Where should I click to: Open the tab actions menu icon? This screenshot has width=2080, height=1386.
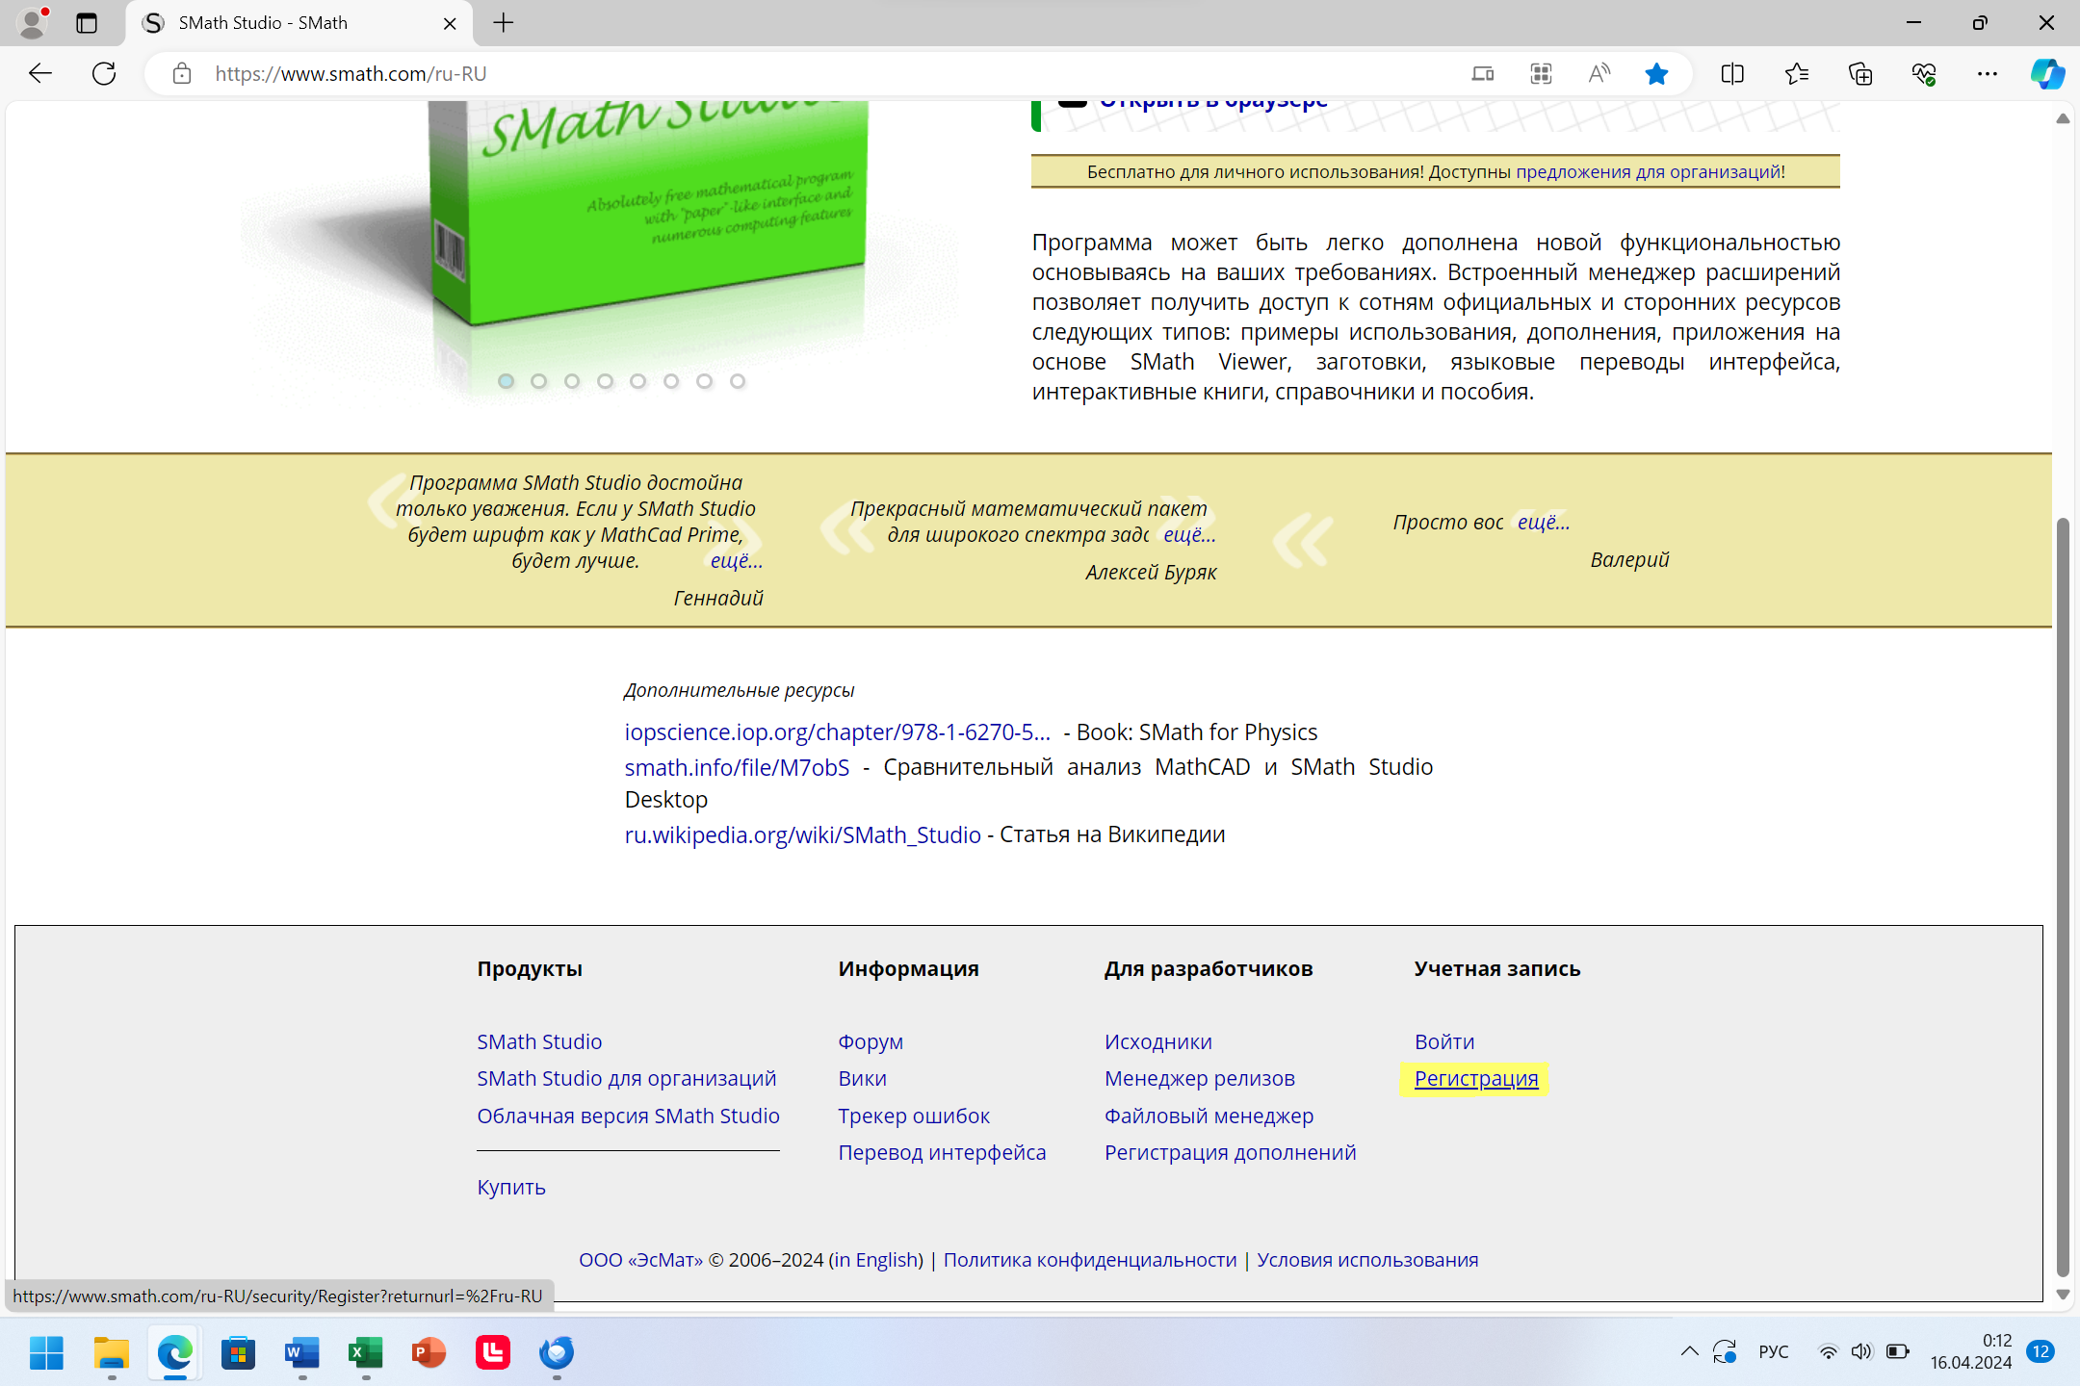tap(87, 23)
